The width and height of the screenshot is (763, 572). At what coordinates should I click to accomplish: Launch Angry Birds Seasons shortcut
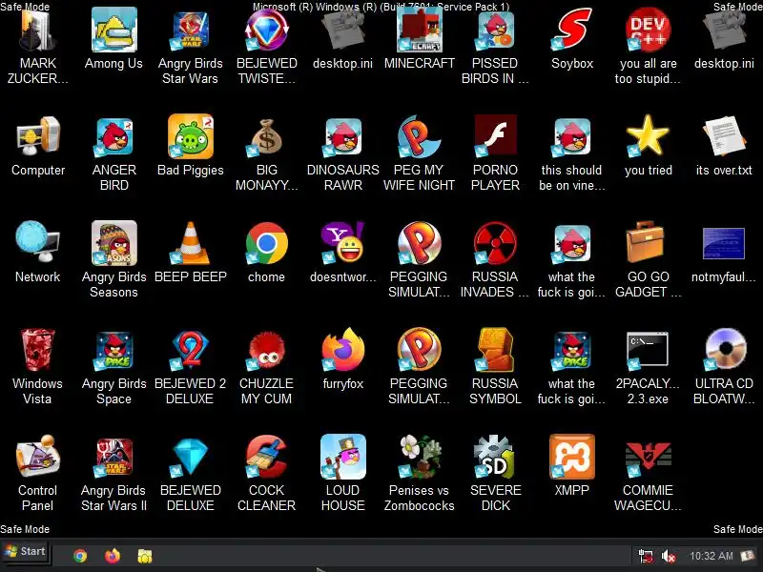113,243
